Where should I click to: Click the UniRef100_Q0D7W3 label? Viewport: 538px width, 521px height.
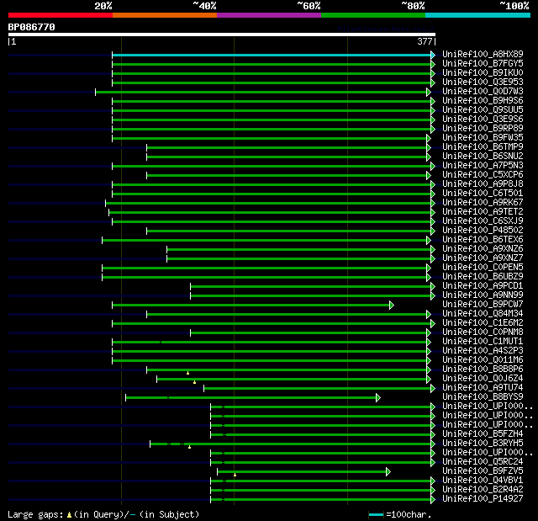coord(483,92)
